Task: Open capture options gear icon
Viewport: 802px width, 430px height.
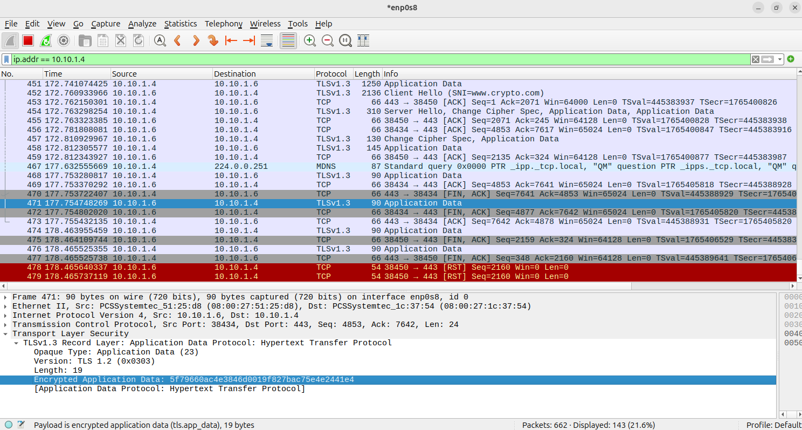Action: coord(64,40)
